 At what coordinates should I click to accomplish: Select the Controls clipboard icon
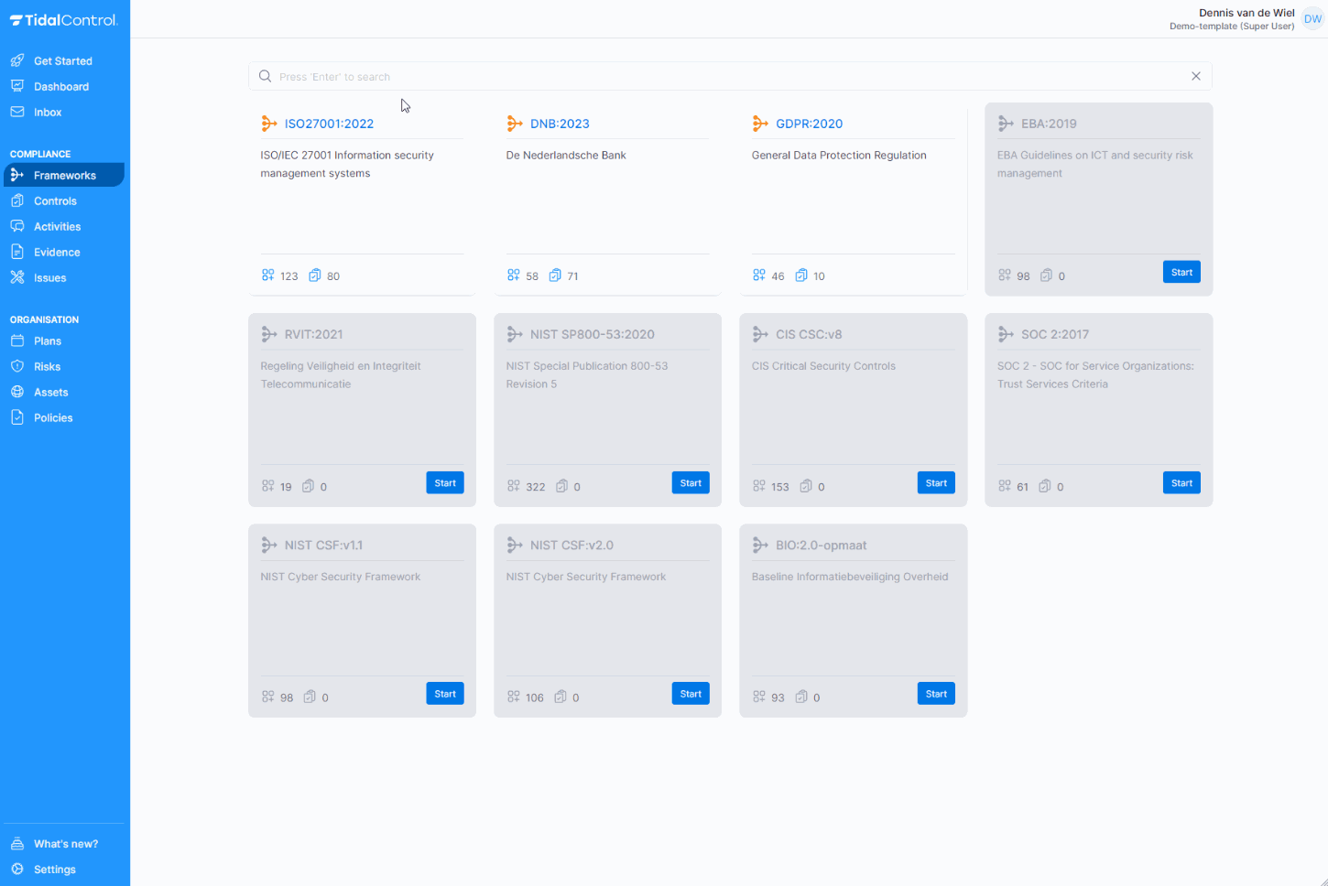[x=19, y=200]
